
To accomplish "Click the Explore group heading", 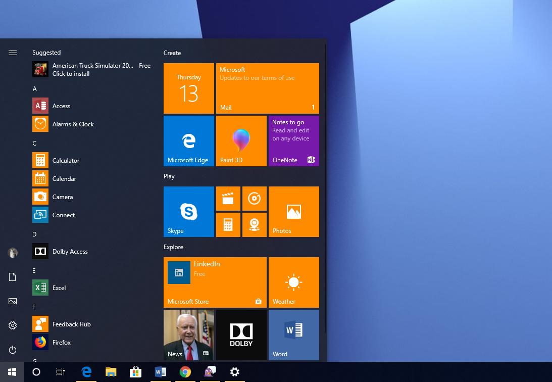I will pyautogui.click(x=173, y=247).
